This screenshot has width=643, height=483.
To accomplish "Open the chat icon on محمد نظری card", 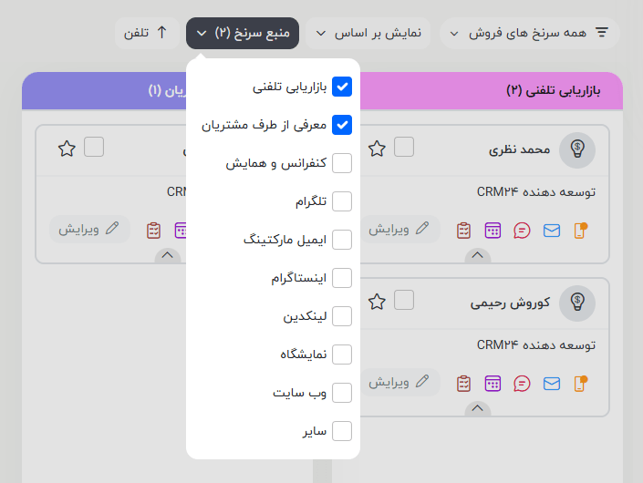I will pyautogui.click(x=523, y=230).
